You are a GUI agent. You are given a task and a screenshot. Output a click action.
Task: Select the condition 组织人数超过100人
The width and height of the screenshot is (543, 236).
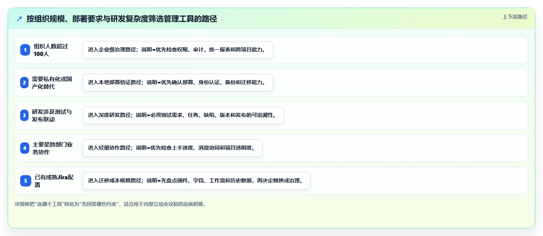coord(51,50)
